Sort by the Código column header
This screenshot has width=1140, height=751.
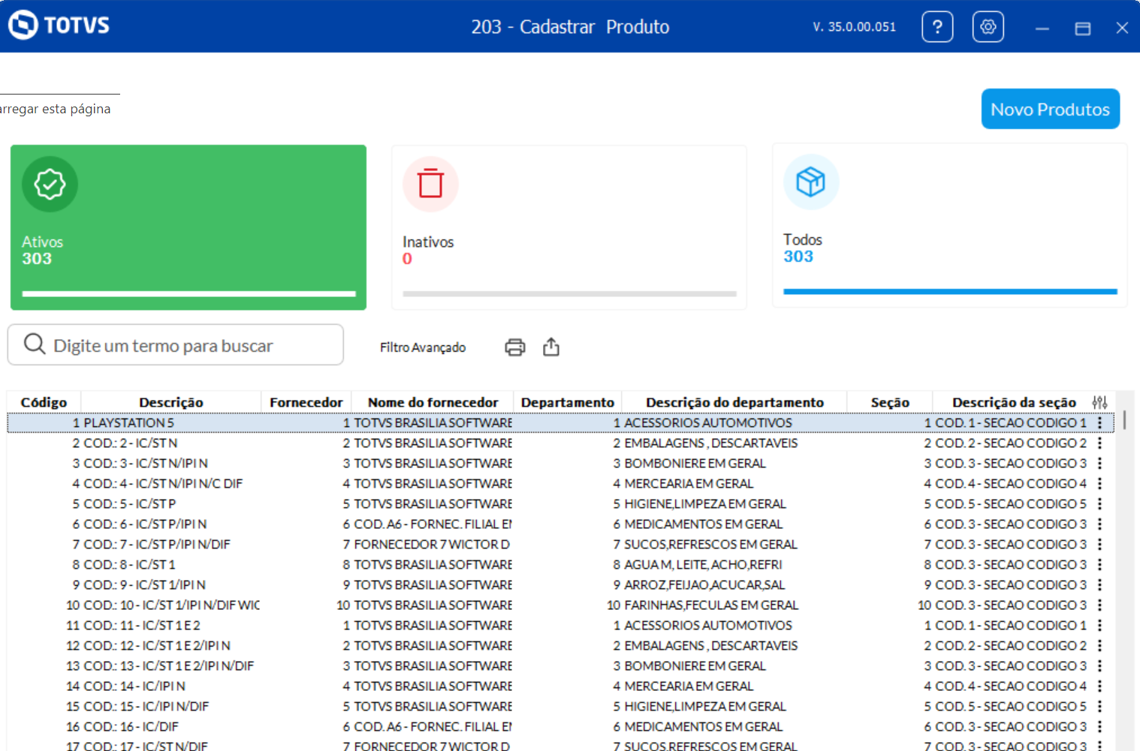pos(44,402)
